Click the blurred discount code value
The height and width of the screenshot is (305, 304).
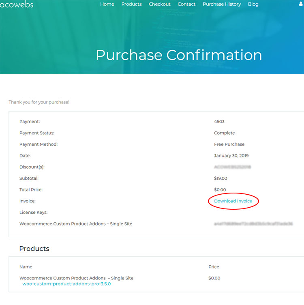233,167
